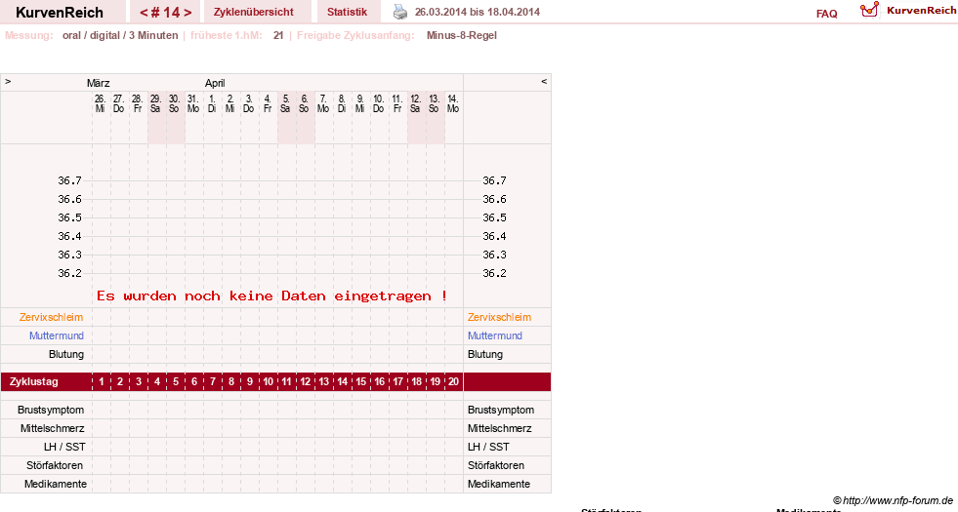Click the KurvenReich title at top left
The width and height of the screenshot is (958, 512).
(x=60, y=13)
